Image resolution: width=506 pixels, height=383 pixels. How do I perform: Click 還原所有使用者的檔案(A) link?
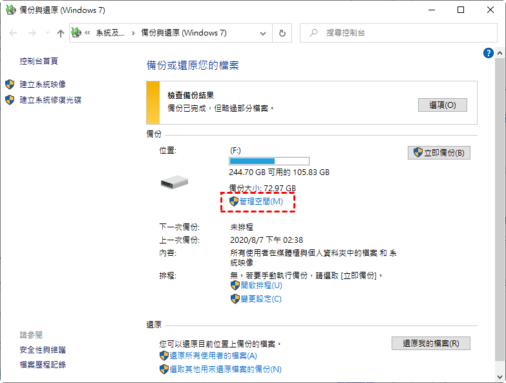click(213, 356)
